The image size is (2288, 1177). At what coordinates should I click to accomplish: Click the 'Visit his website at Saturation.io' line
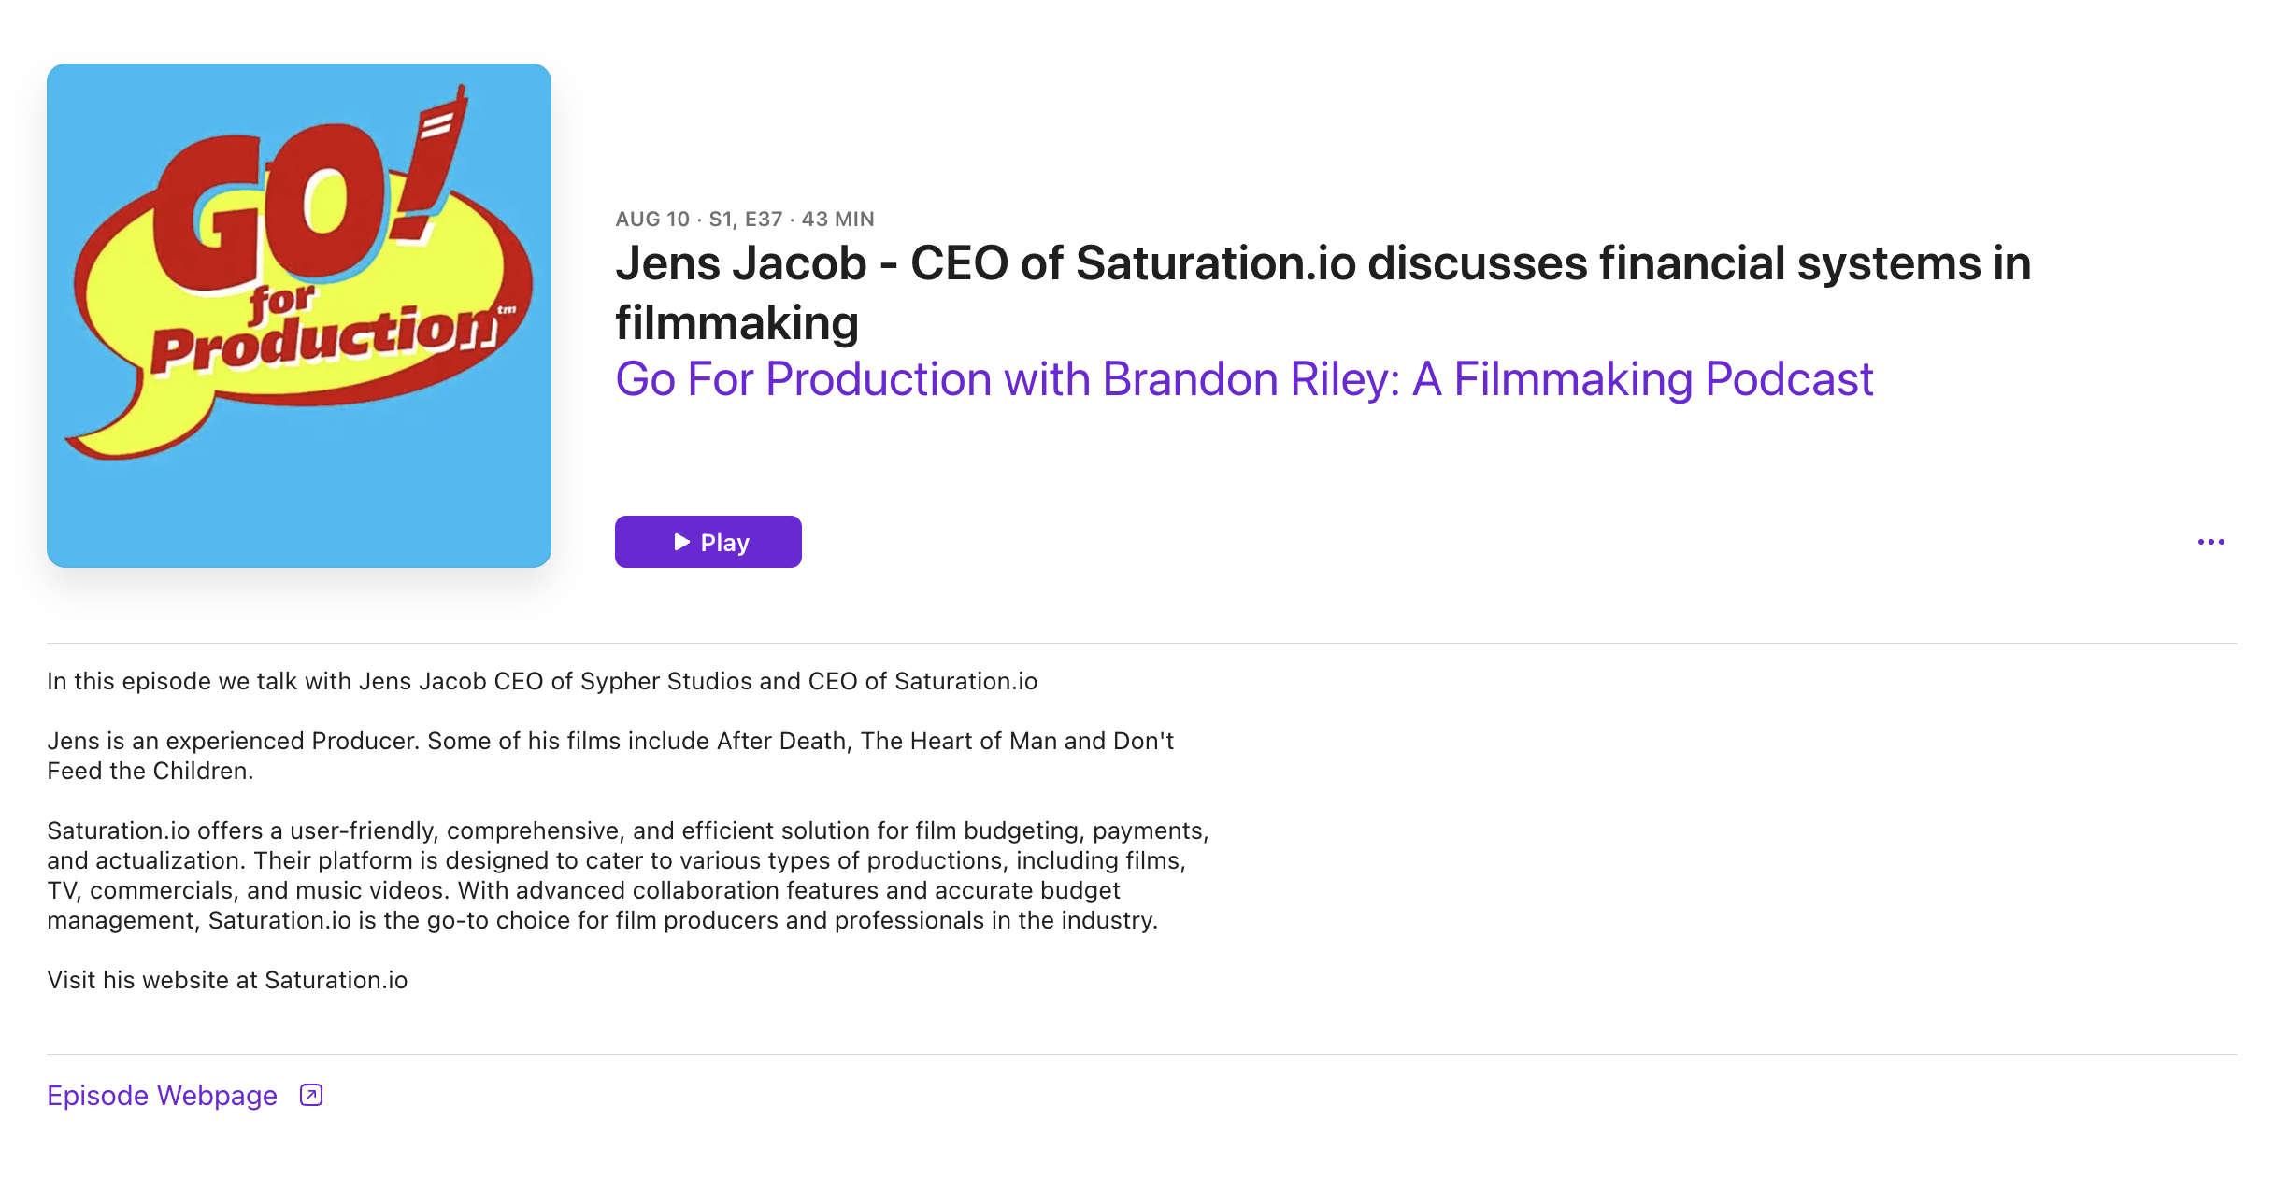(x=227, y=980)
